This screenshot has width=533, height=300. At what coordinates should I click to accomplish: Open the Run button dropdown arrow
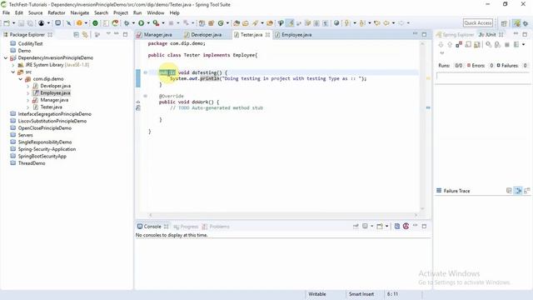tap(148, 23)
